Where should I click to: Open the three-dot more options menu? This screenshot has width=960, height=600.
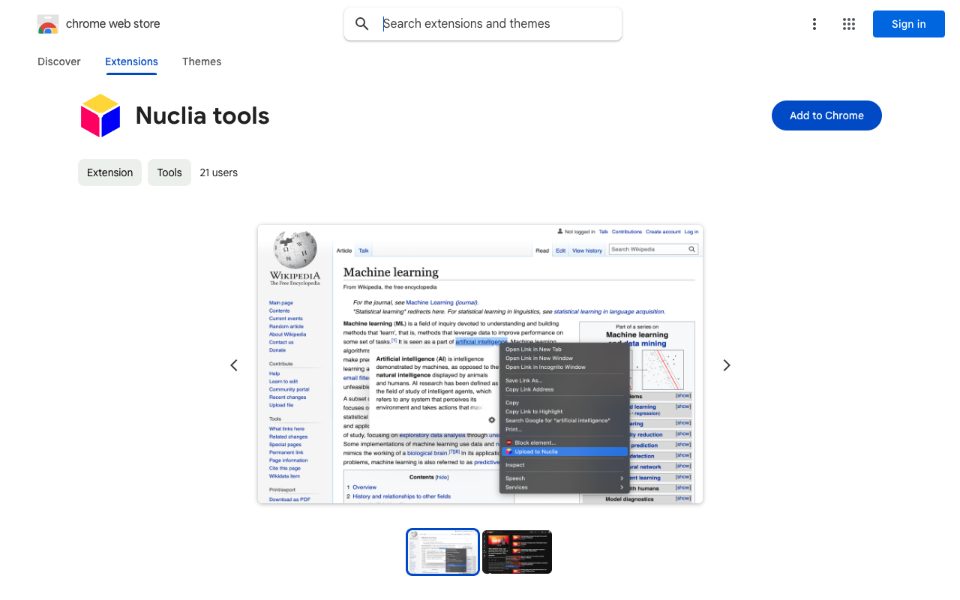(x=814, y=24)
